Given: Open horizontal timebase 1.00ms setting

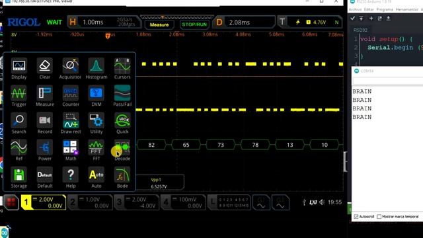Looking at the screenshot, I should click(x=104, y=22).
